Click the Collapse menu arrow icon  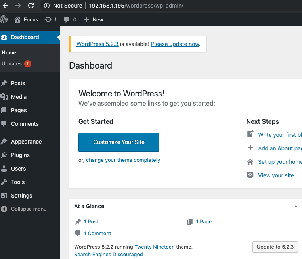4,209
